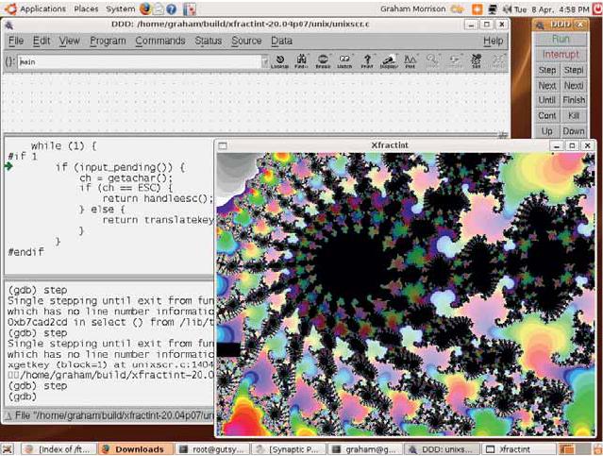Screen dimensions: 603x456
Task: Click the Watch glasses icon
Action: [344, 61]
